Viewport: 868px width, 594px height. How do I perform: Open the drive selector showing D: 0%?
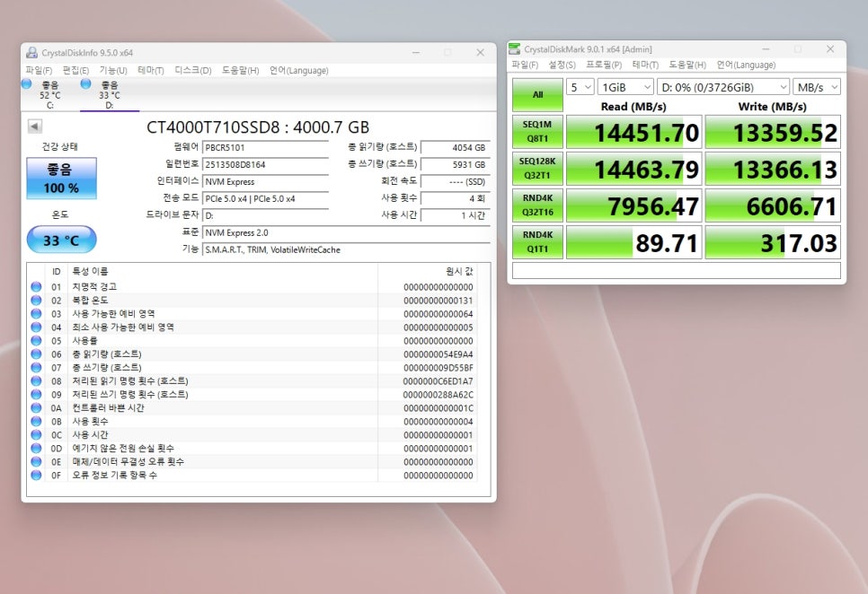tap(723, 87)
